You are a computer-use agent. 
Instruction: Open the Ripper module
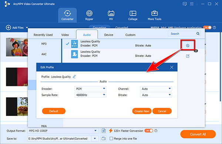89,15
